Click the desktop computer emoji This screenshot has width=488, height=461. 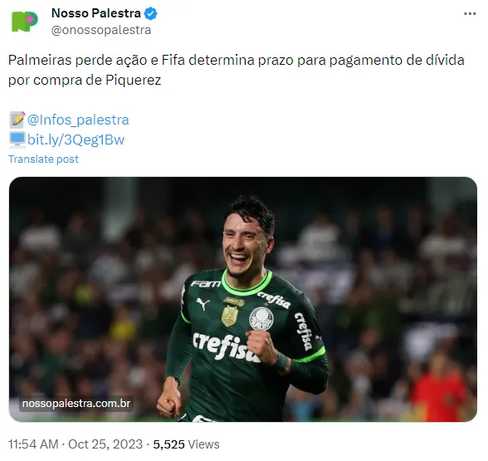coord(17,140)
